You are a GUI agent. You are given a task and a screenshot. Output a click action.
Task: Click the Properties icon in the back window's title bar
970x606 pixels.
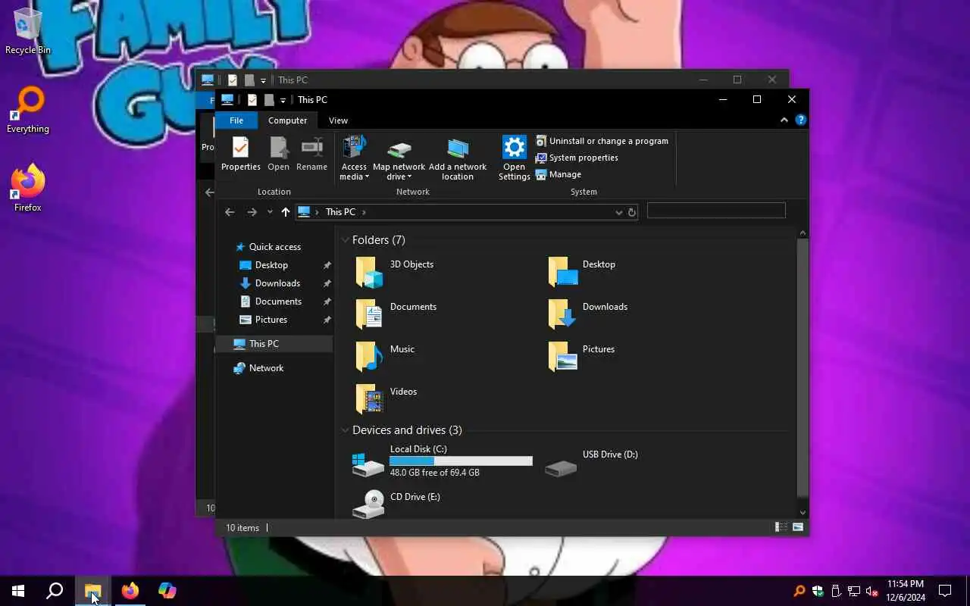[233, 80]
